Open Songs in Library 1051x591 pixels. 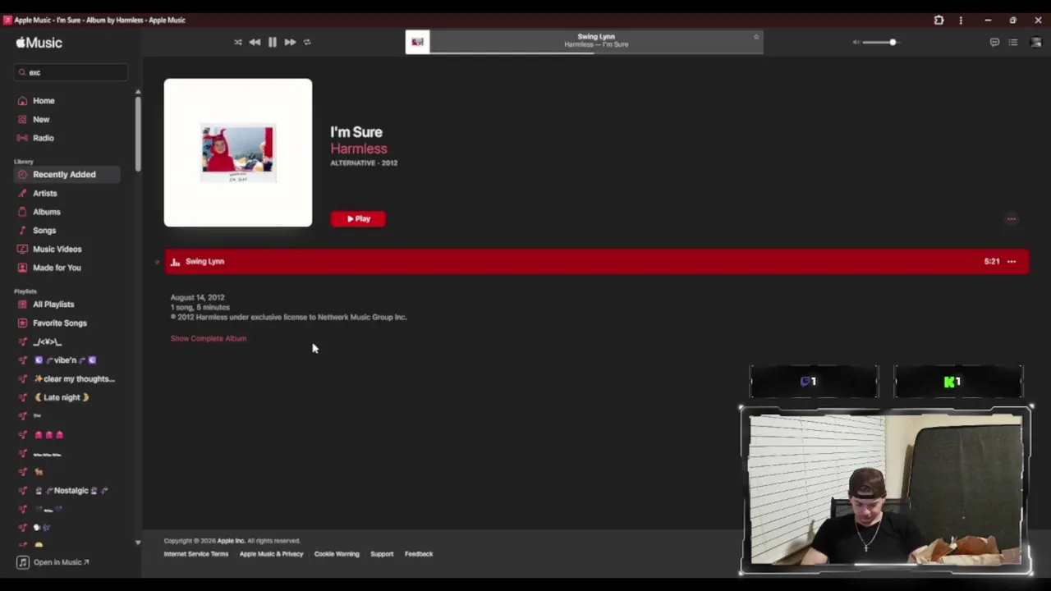[44, 231]
